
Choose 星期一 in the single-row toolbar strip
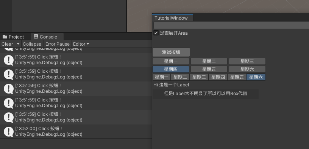pos(162,77)
